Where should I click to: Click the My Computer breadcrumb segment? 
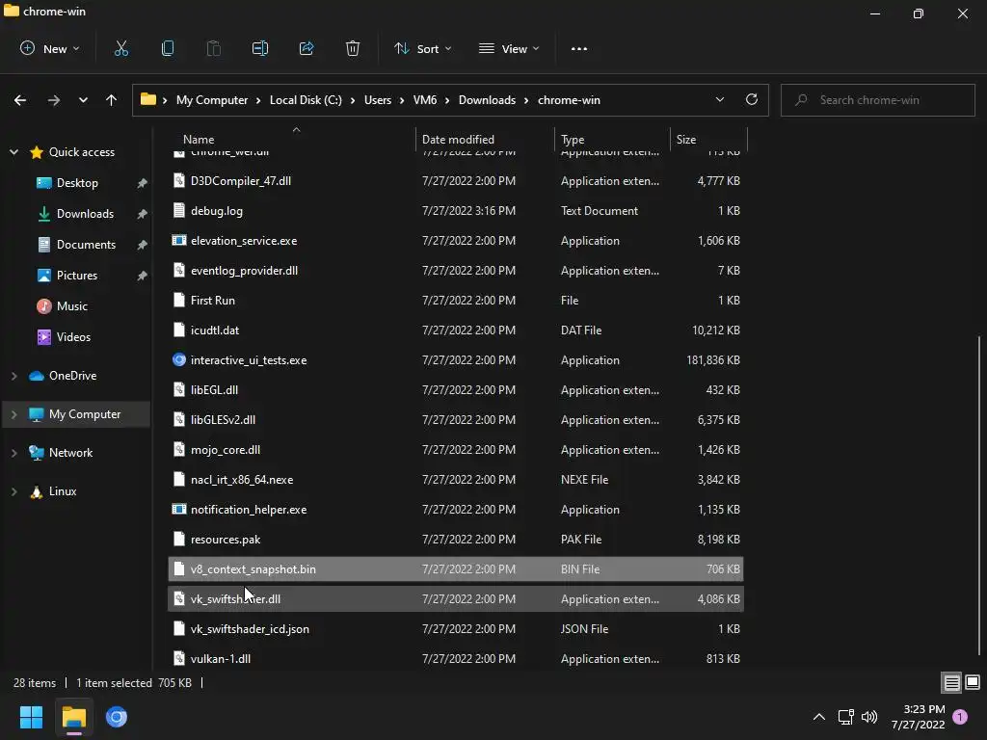point(211,100)
